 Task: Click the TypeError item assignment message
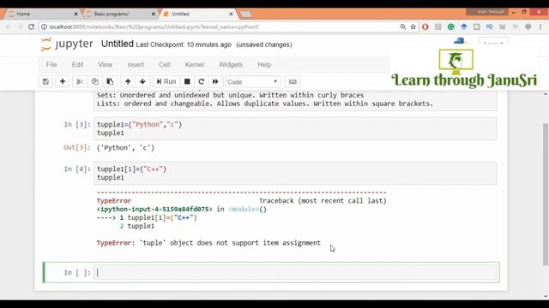(208, 243)
